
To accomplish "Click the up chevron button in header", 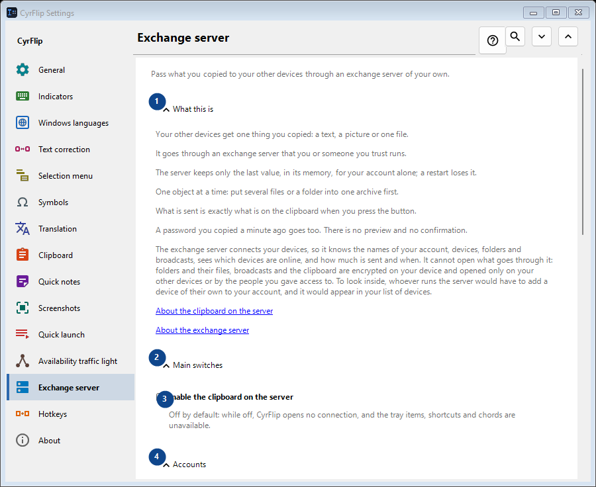I will click(568, 36).
